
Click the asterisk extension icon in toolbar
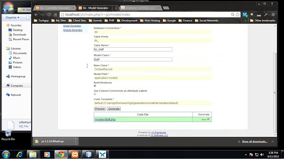(x=252, y=15)
